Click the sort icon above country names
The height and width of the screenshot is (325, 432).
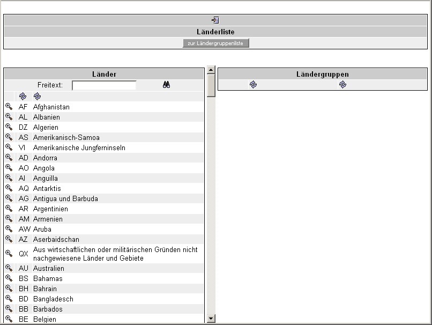37,97
